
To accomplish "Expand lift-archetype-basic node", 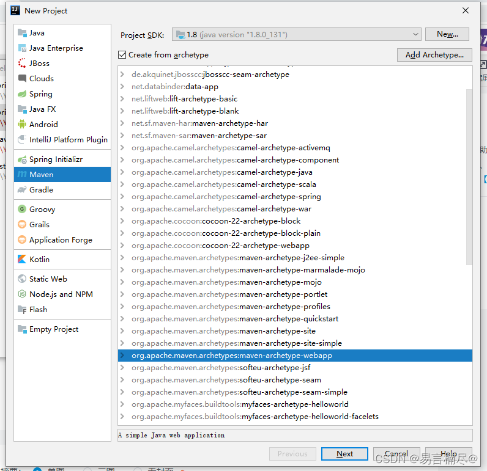I will coord(122,99).
